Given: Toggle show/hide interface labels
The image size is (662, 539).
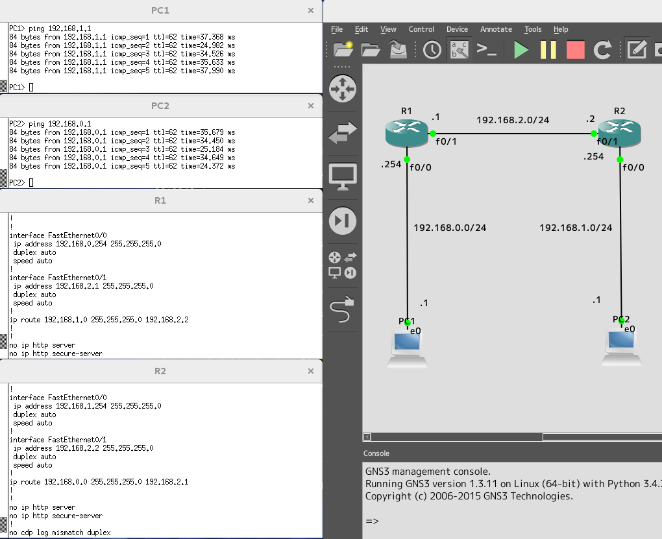Looking at the screenshot, I should (460, 50).
